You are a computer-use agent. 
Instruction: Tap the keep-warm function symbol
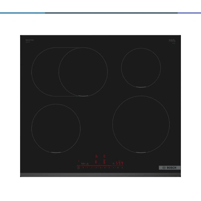pyautogui.click(x=87, y=164)
